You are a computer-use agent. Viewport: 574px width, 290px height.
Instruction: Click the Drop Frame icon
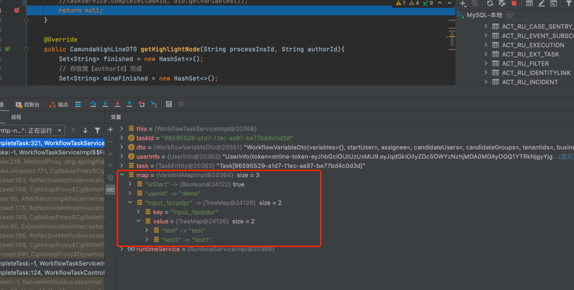(141, 104)
